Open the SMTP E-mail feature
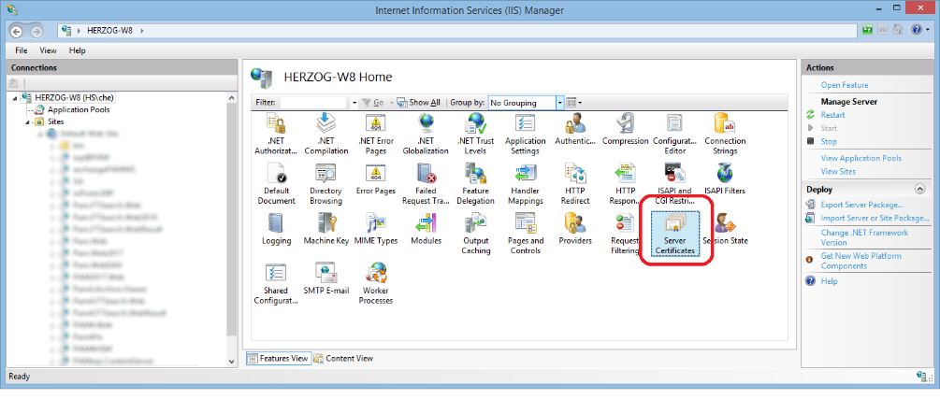The height and width of the screenshot is (399, 940). click(x=325, y=276)
